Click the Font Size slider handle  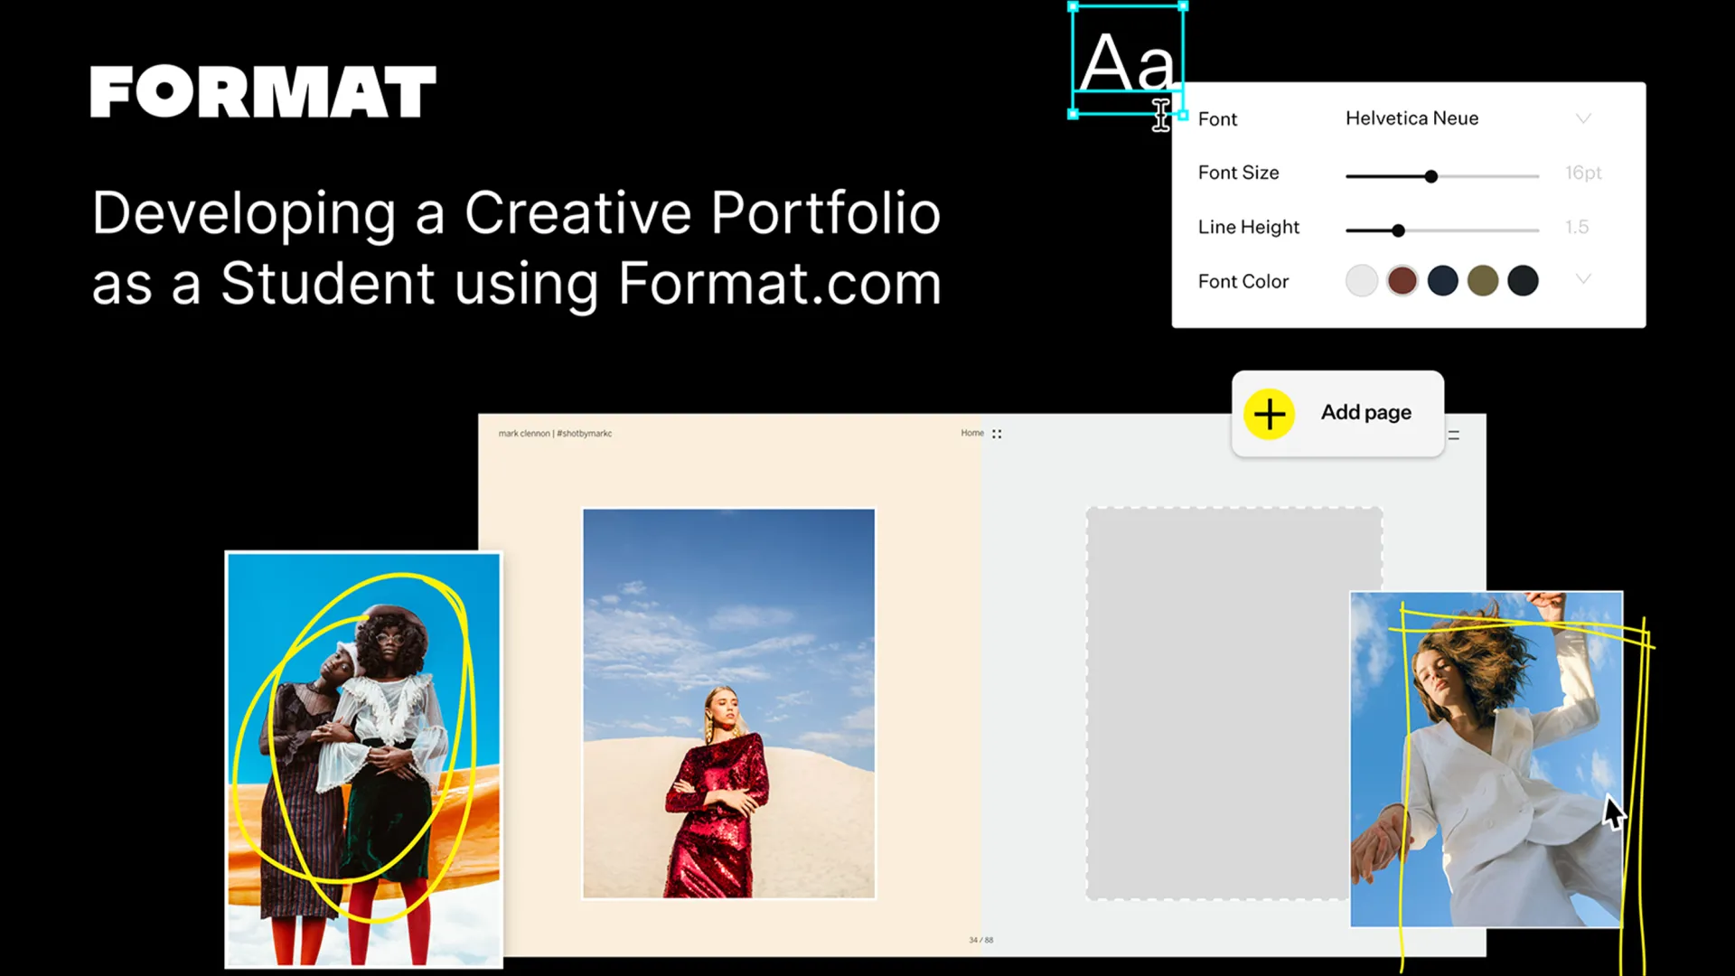[x=1430, y=176]
